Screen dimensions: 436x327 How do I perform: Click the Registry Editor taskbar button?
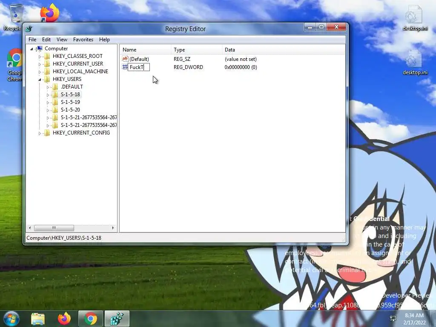(117, 318)
